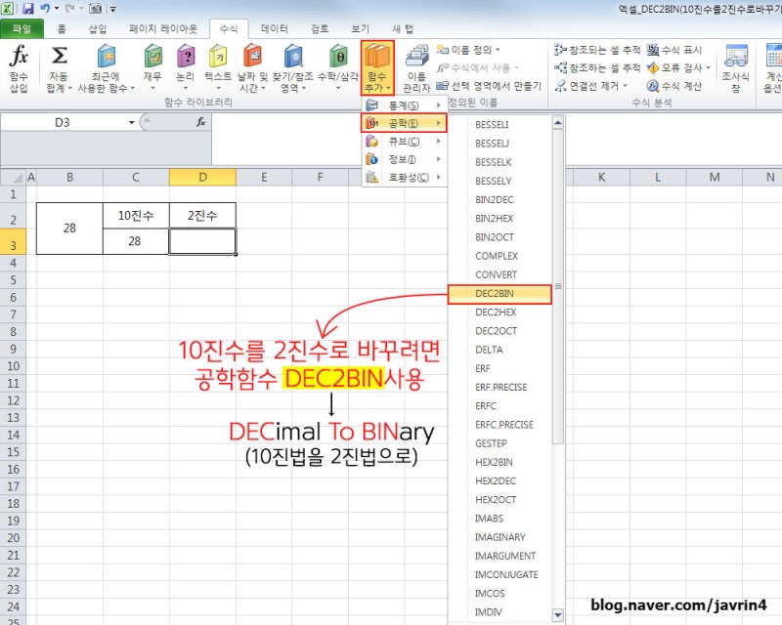Expand the 오류 검사 dropdown arrow
Viewport: 782px width, 625px height.
[x=708, y=67]
